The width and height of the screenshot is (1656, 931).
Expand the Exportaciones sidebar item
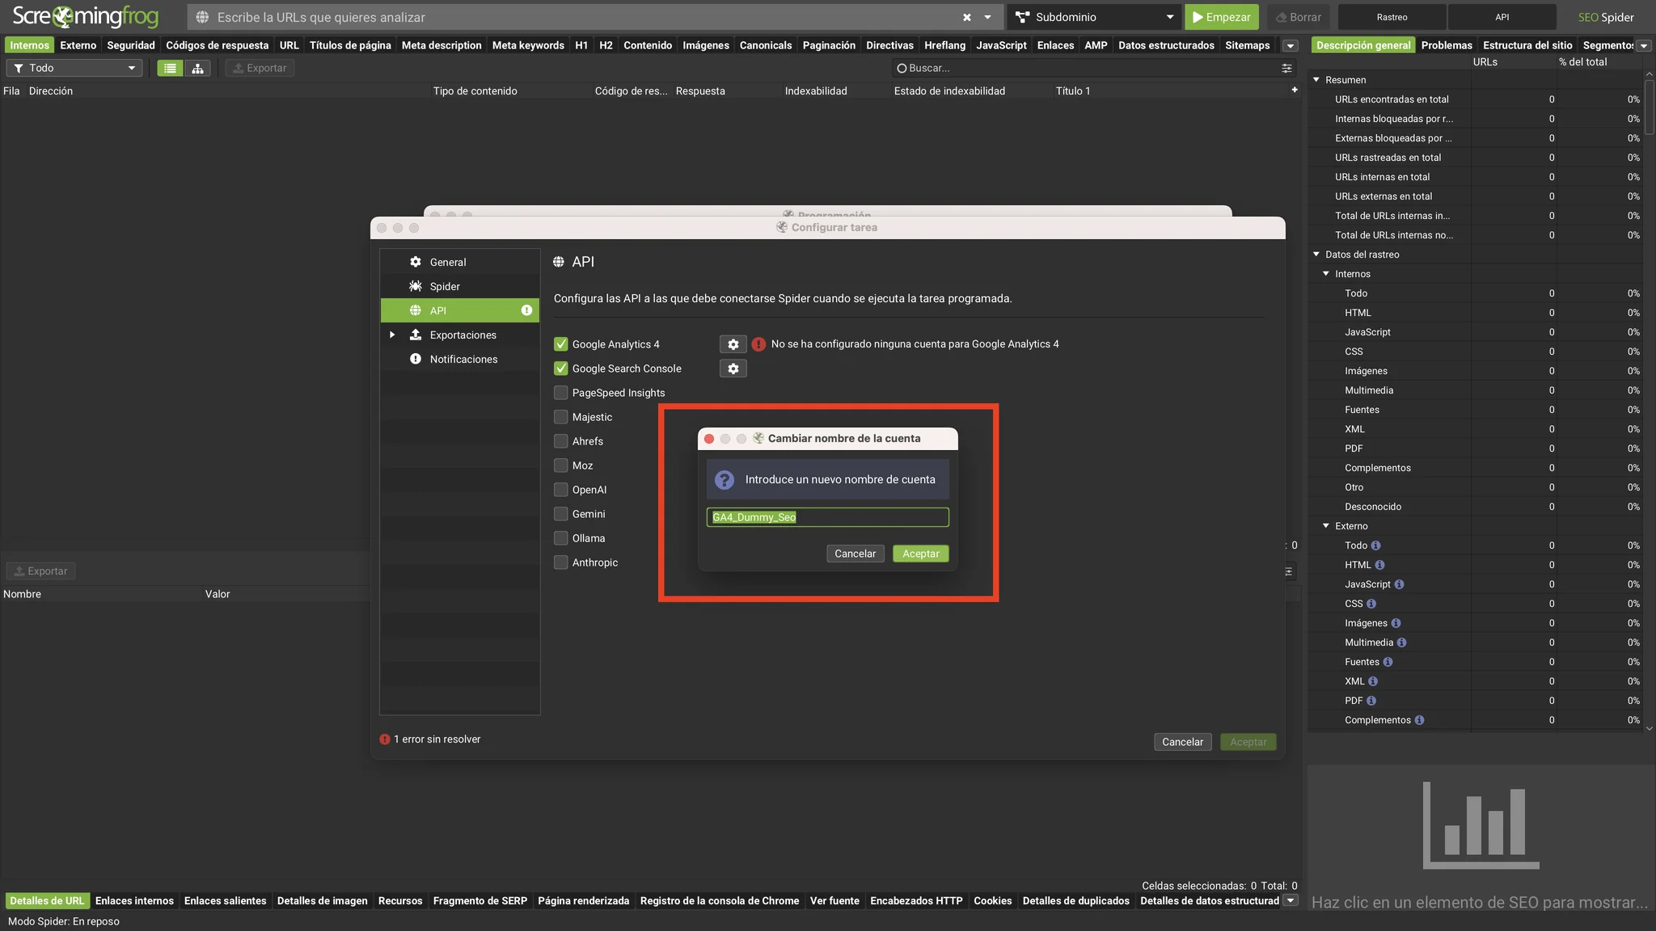(x=392, y=335)
